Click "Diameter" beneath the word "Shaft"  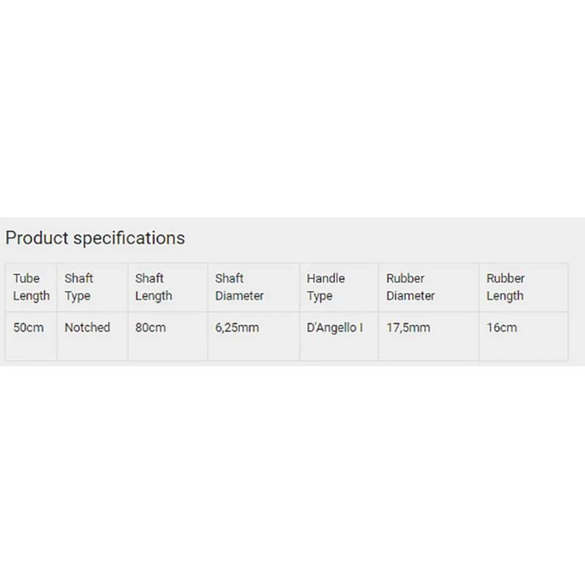tap(239, 295)
